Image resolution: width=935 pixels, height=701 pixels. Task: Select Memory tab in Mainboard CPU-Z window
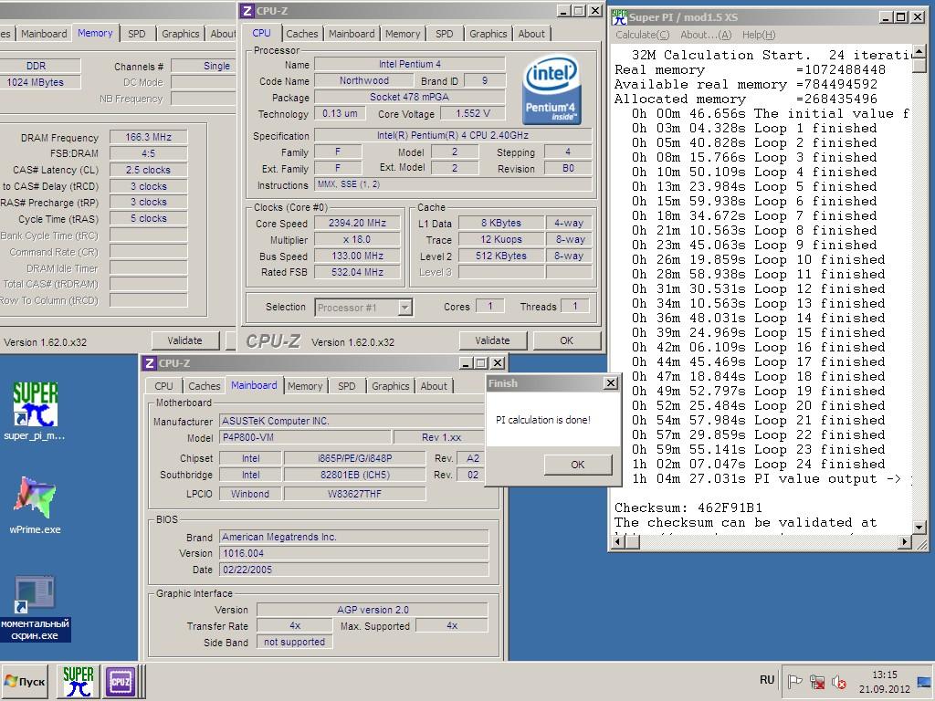(305, 386)
